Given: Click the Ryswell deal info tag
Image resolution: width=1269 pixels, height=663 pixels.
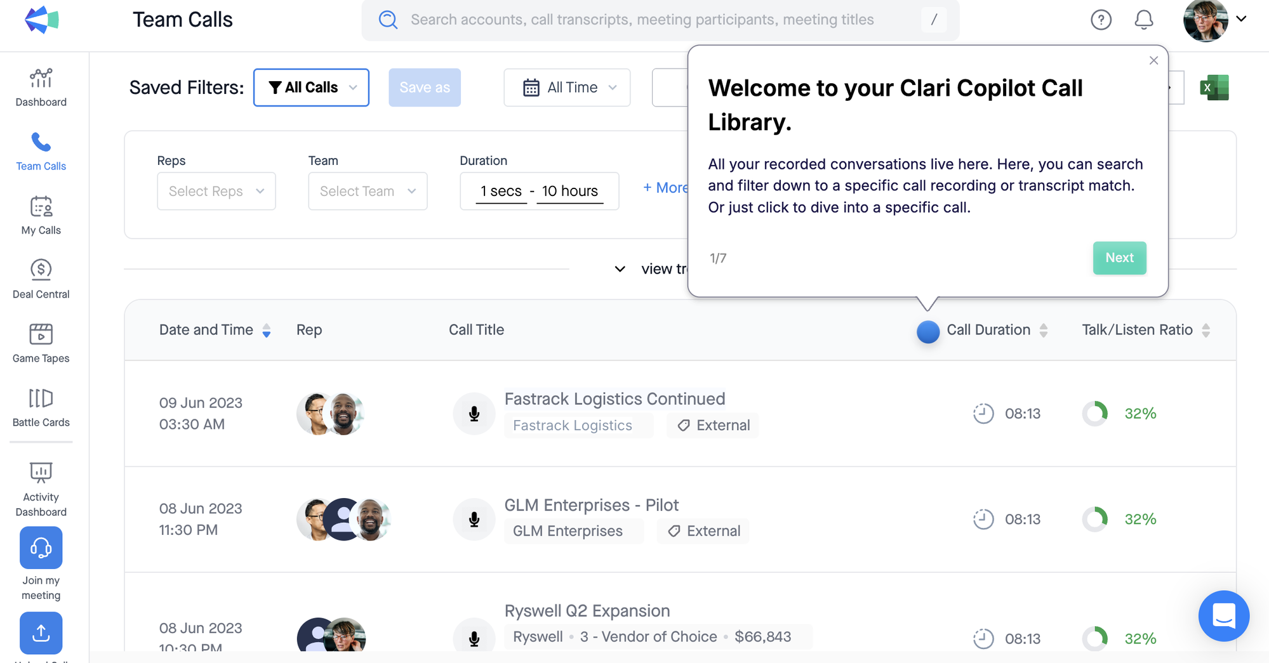Looking at the screenshot, I should click(658, 637).
